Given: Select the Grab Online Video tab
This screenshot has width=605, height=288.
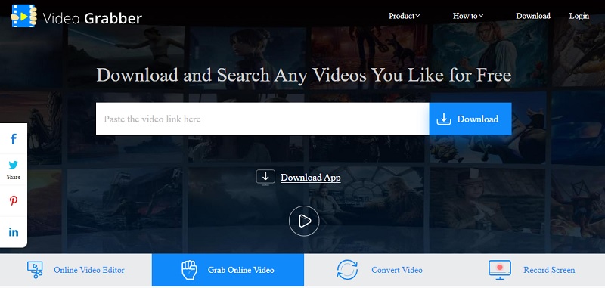Looking at the screenshot, I should [228, 271].
